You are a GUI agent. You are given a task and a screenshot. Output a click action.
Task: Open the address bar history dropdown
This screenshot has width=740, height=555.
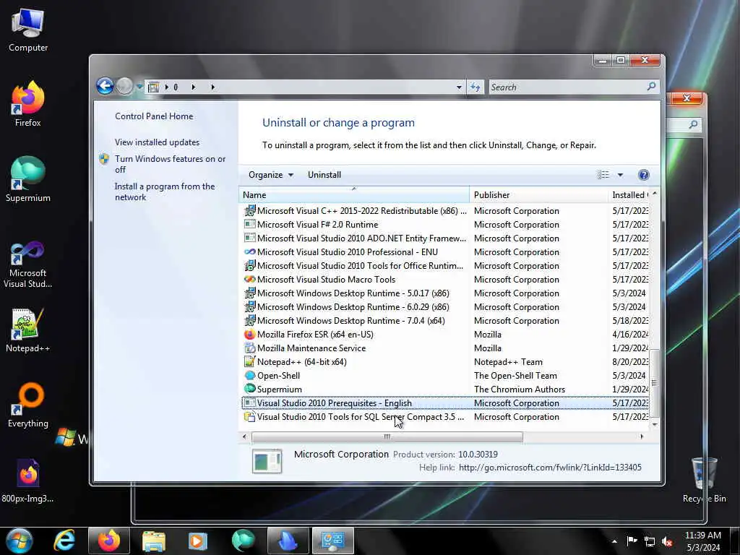pos(459,87)
